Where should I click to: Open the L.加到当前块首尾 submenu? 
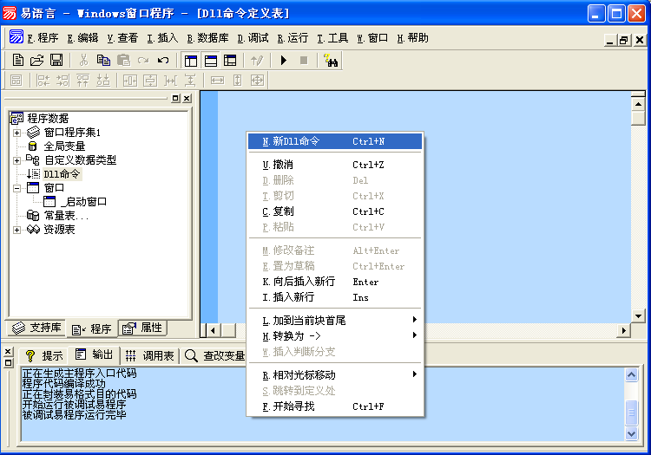click(335, 321)
